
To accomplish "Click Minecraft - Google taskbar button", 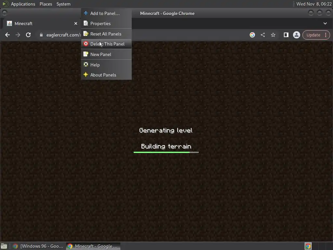I will (x=93, y=246).
